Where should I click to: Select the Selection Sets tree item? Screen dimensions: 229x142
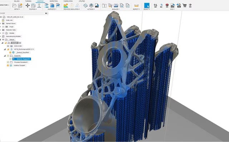tap(11, 30)
